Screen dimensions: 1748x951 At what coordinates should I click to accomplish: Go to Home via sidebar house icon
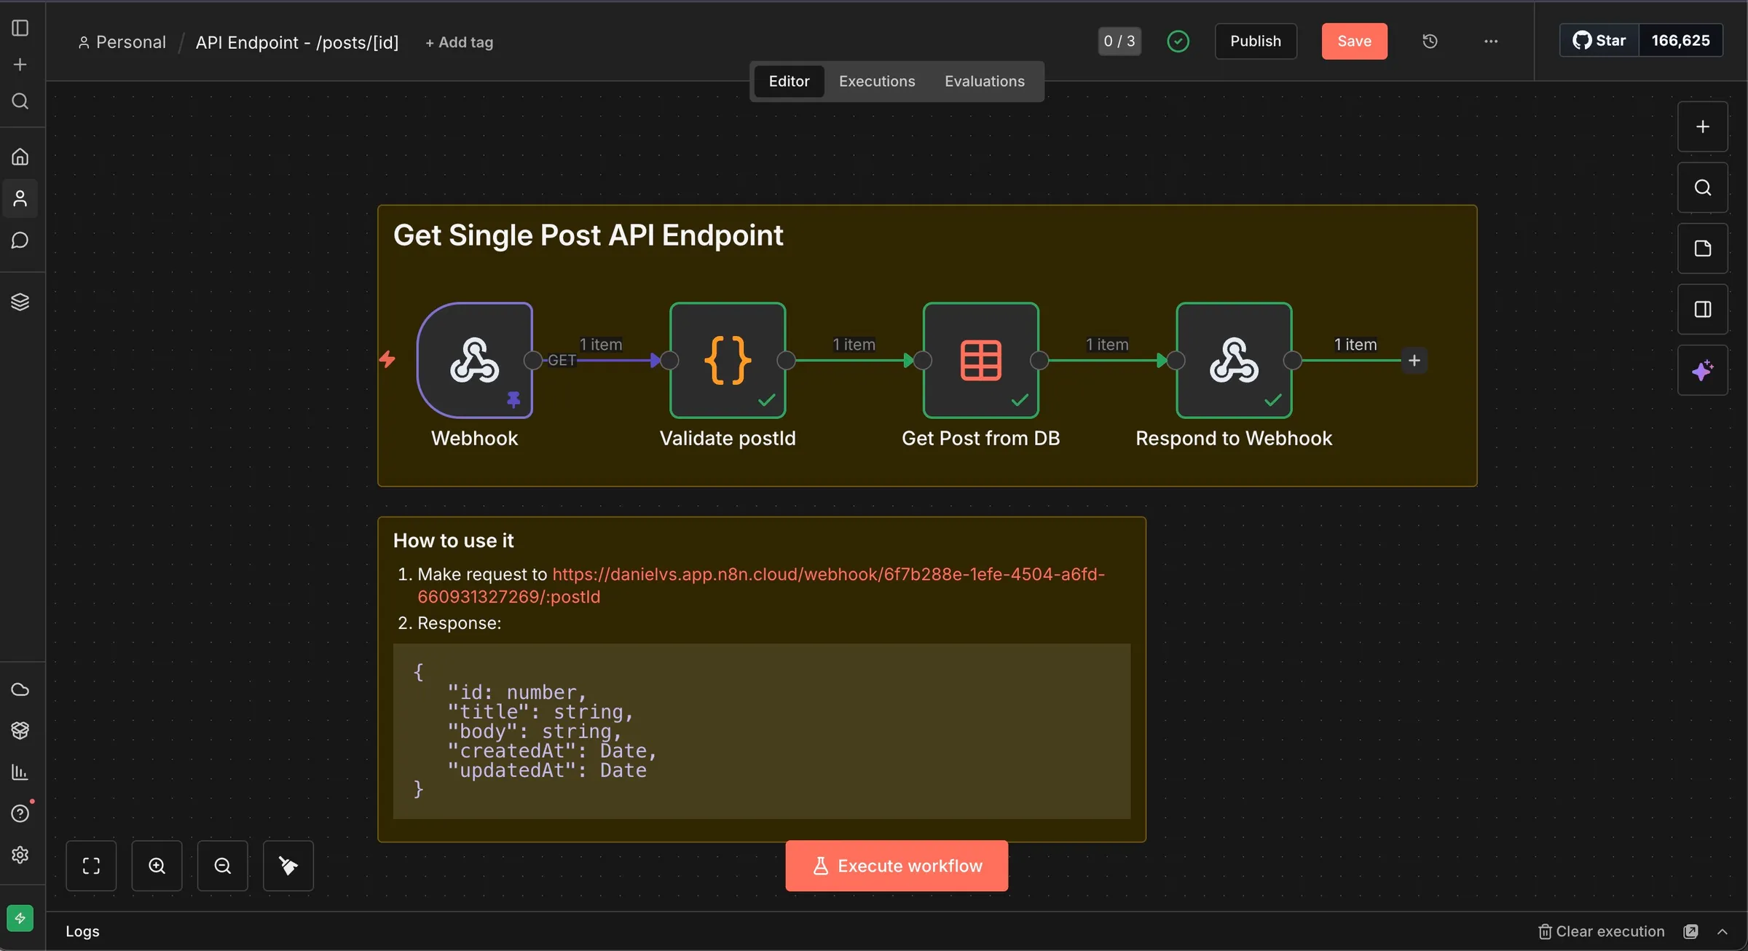point(20,157)
